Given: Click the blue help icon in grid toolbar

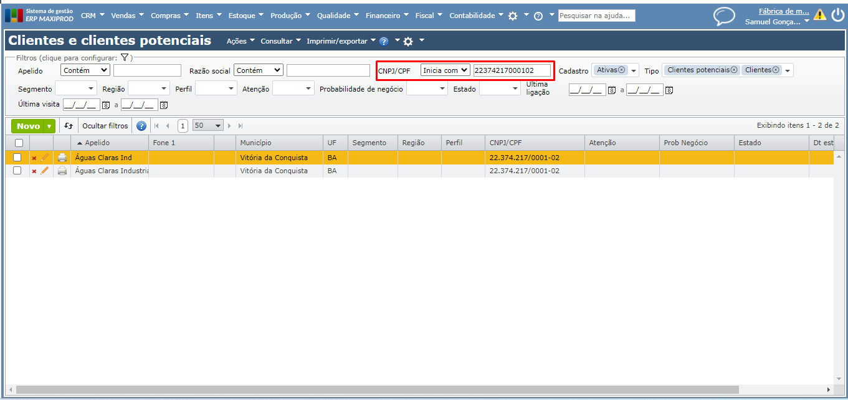Looking at the screenshot, I should (141, 126).
